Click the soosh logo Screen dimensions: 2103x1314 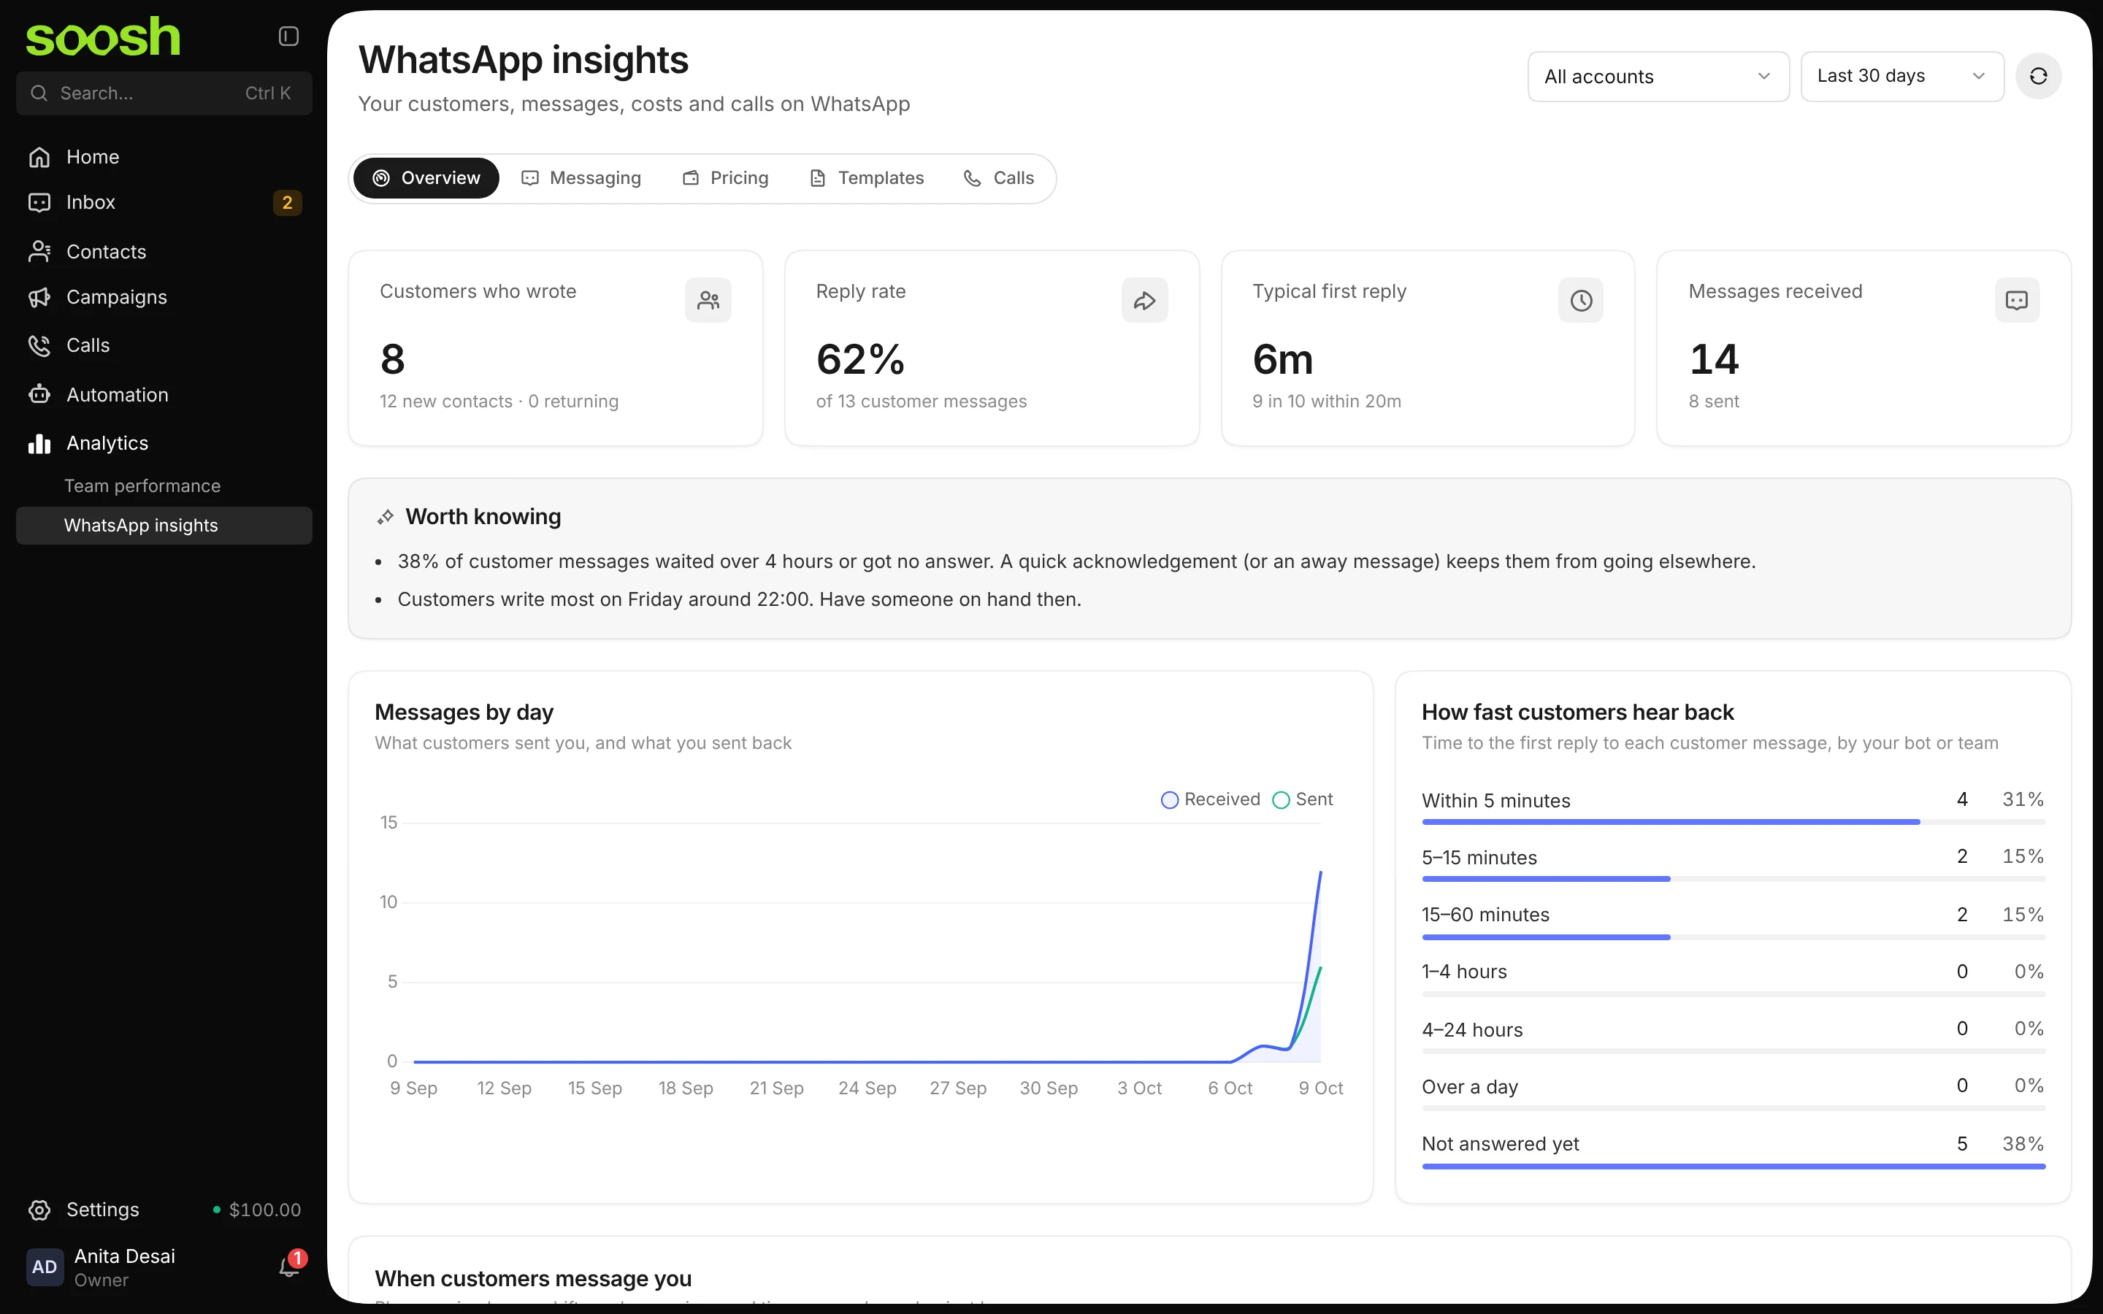point(102,37)
